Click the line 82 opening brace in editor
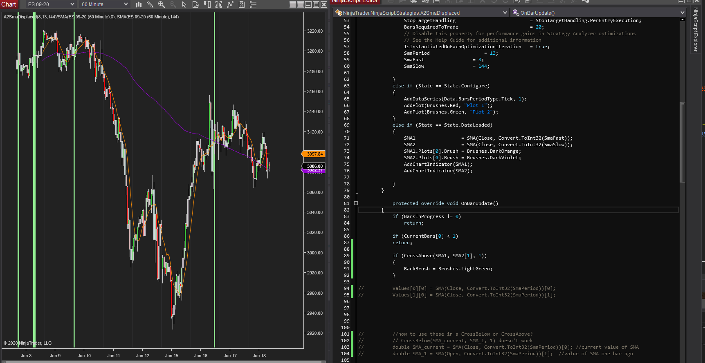 click(382, 210)
